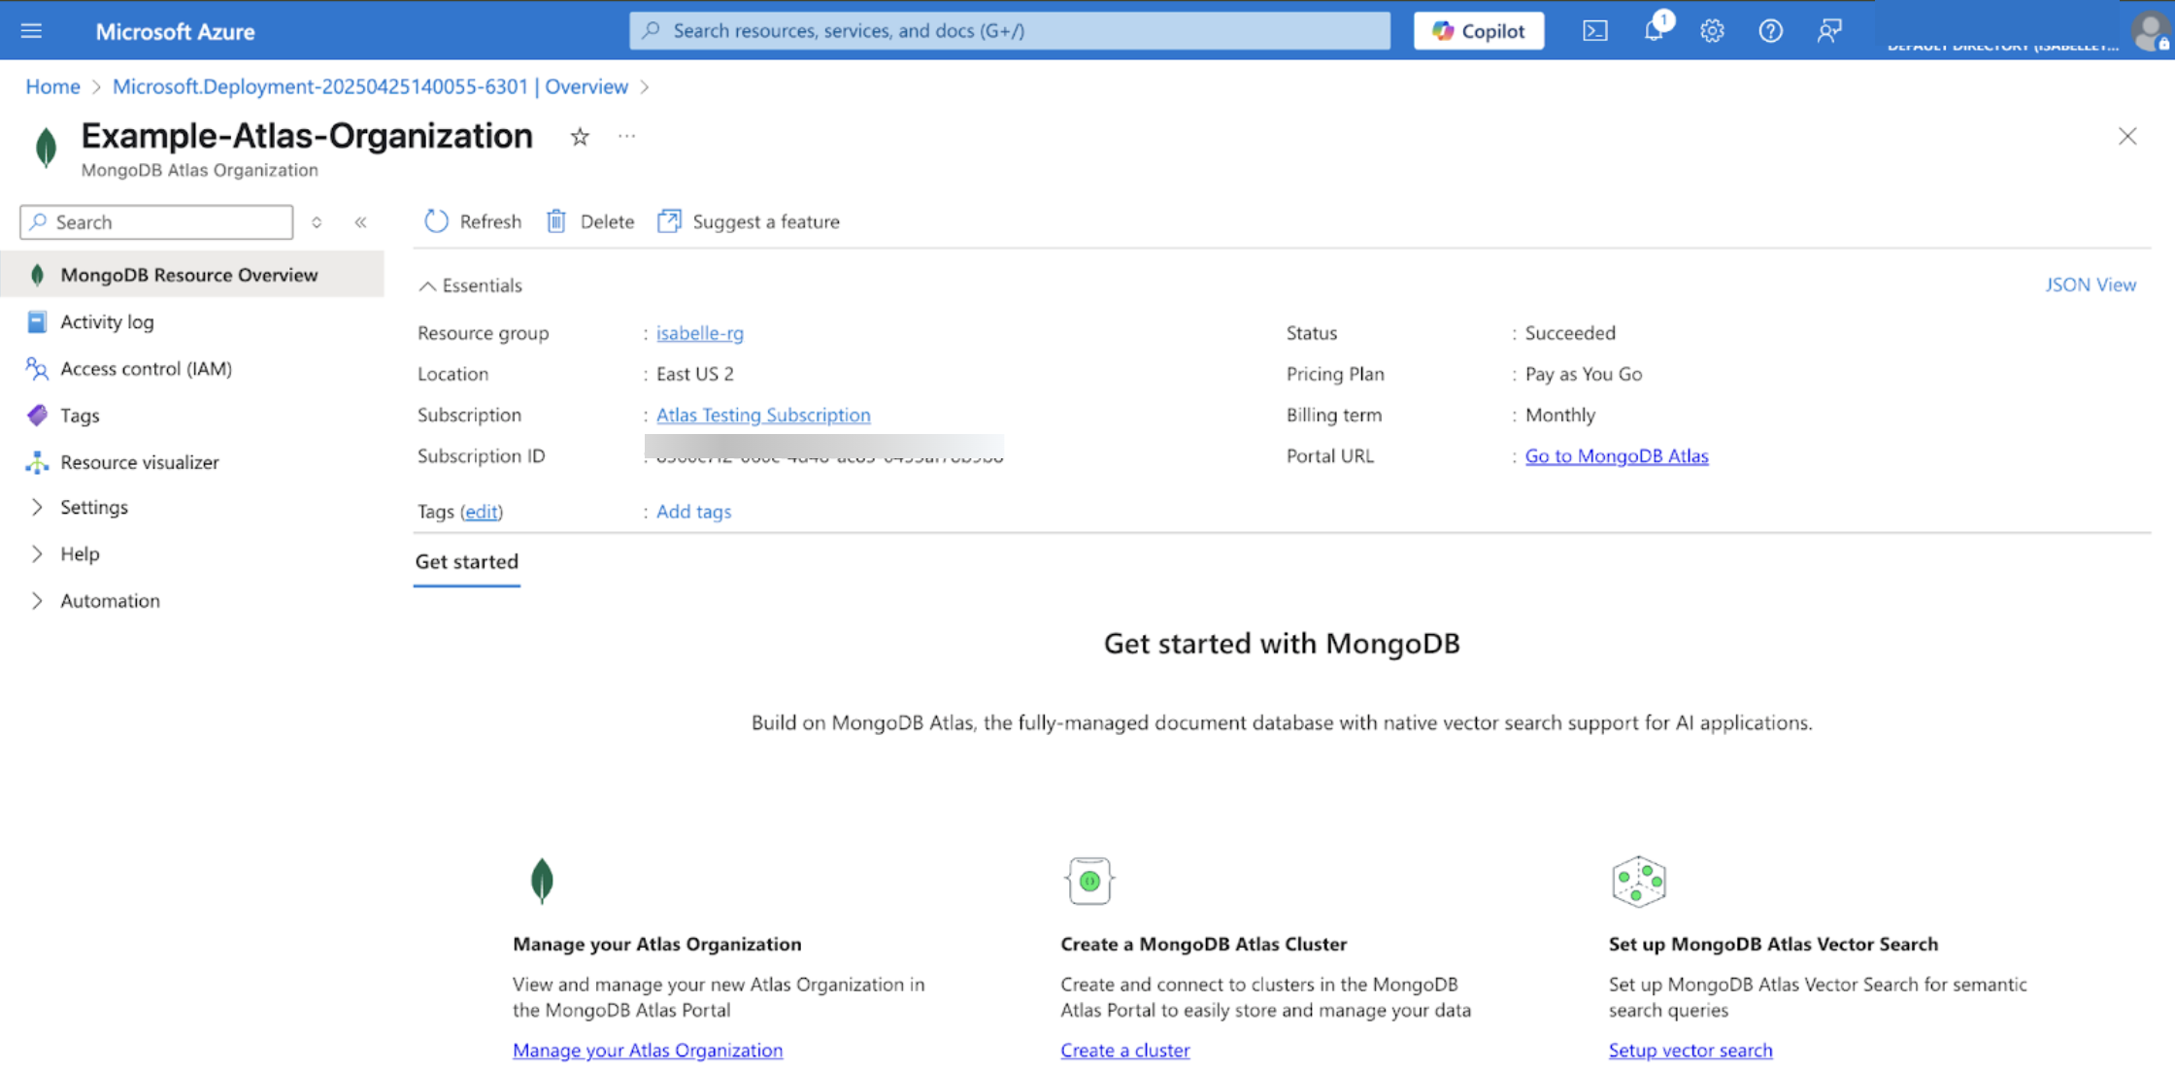Open the portal settings gear
2175x1070 pixels.
tap(1712, 31)
